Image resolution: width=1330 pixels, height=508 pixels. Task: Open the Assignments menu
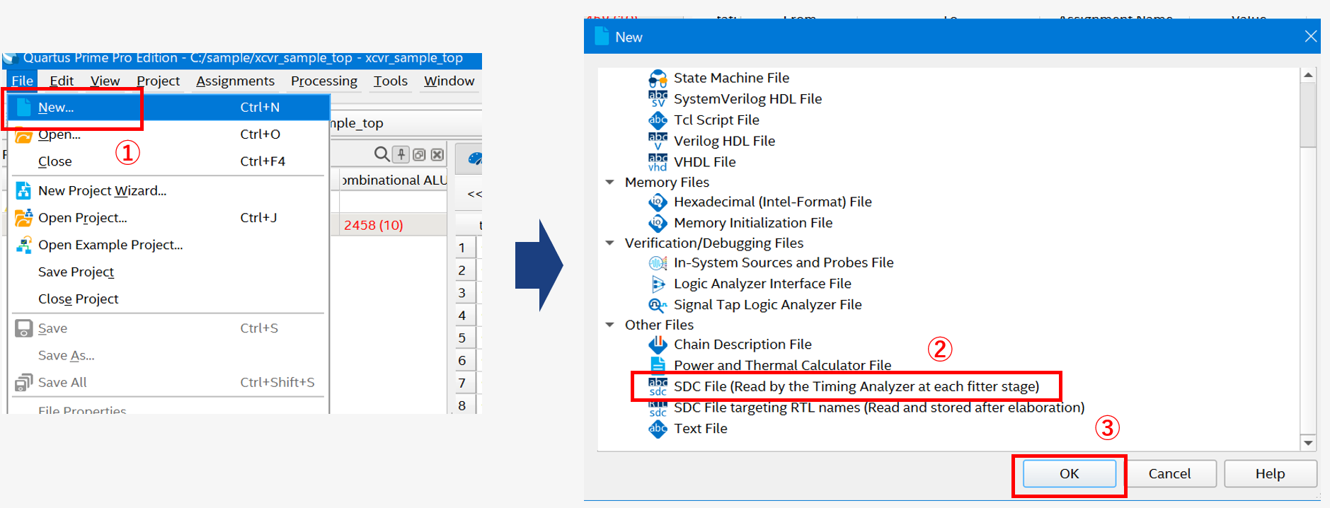(x=235, y=81)
